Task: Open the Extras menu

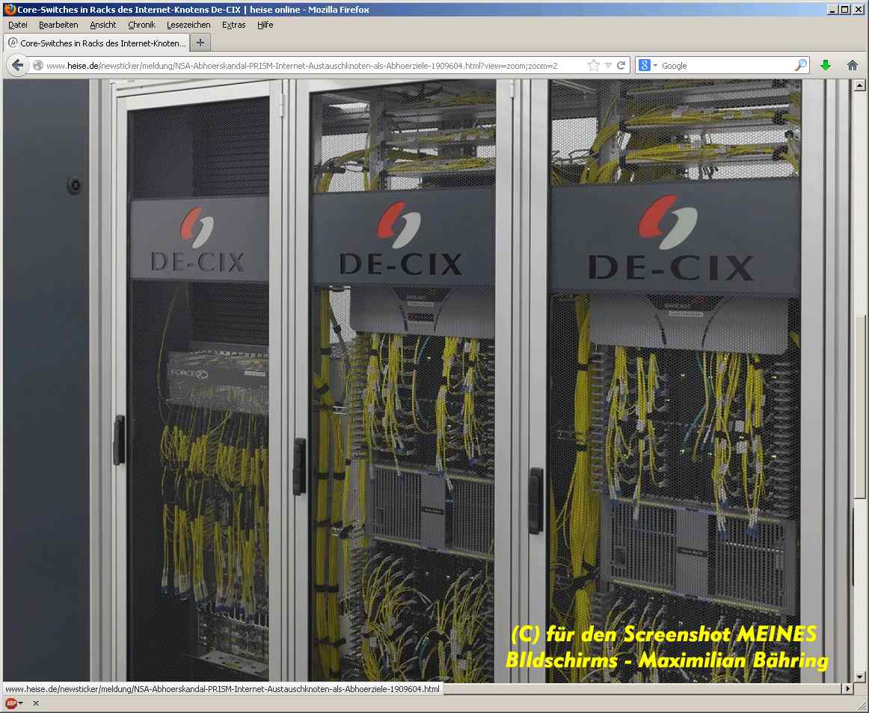Action: (233, 25)
